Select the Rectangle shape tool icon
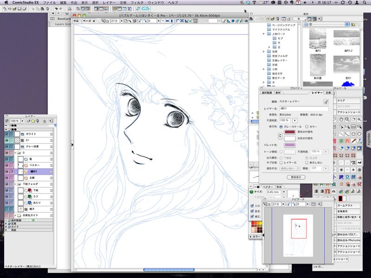 (x=353, y=134)
